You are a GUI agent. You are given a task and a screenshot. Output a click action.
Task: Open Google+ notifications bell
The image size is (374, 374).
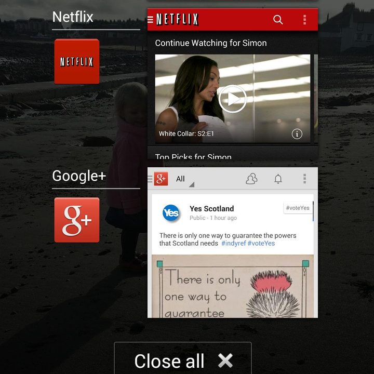point(278,179)
